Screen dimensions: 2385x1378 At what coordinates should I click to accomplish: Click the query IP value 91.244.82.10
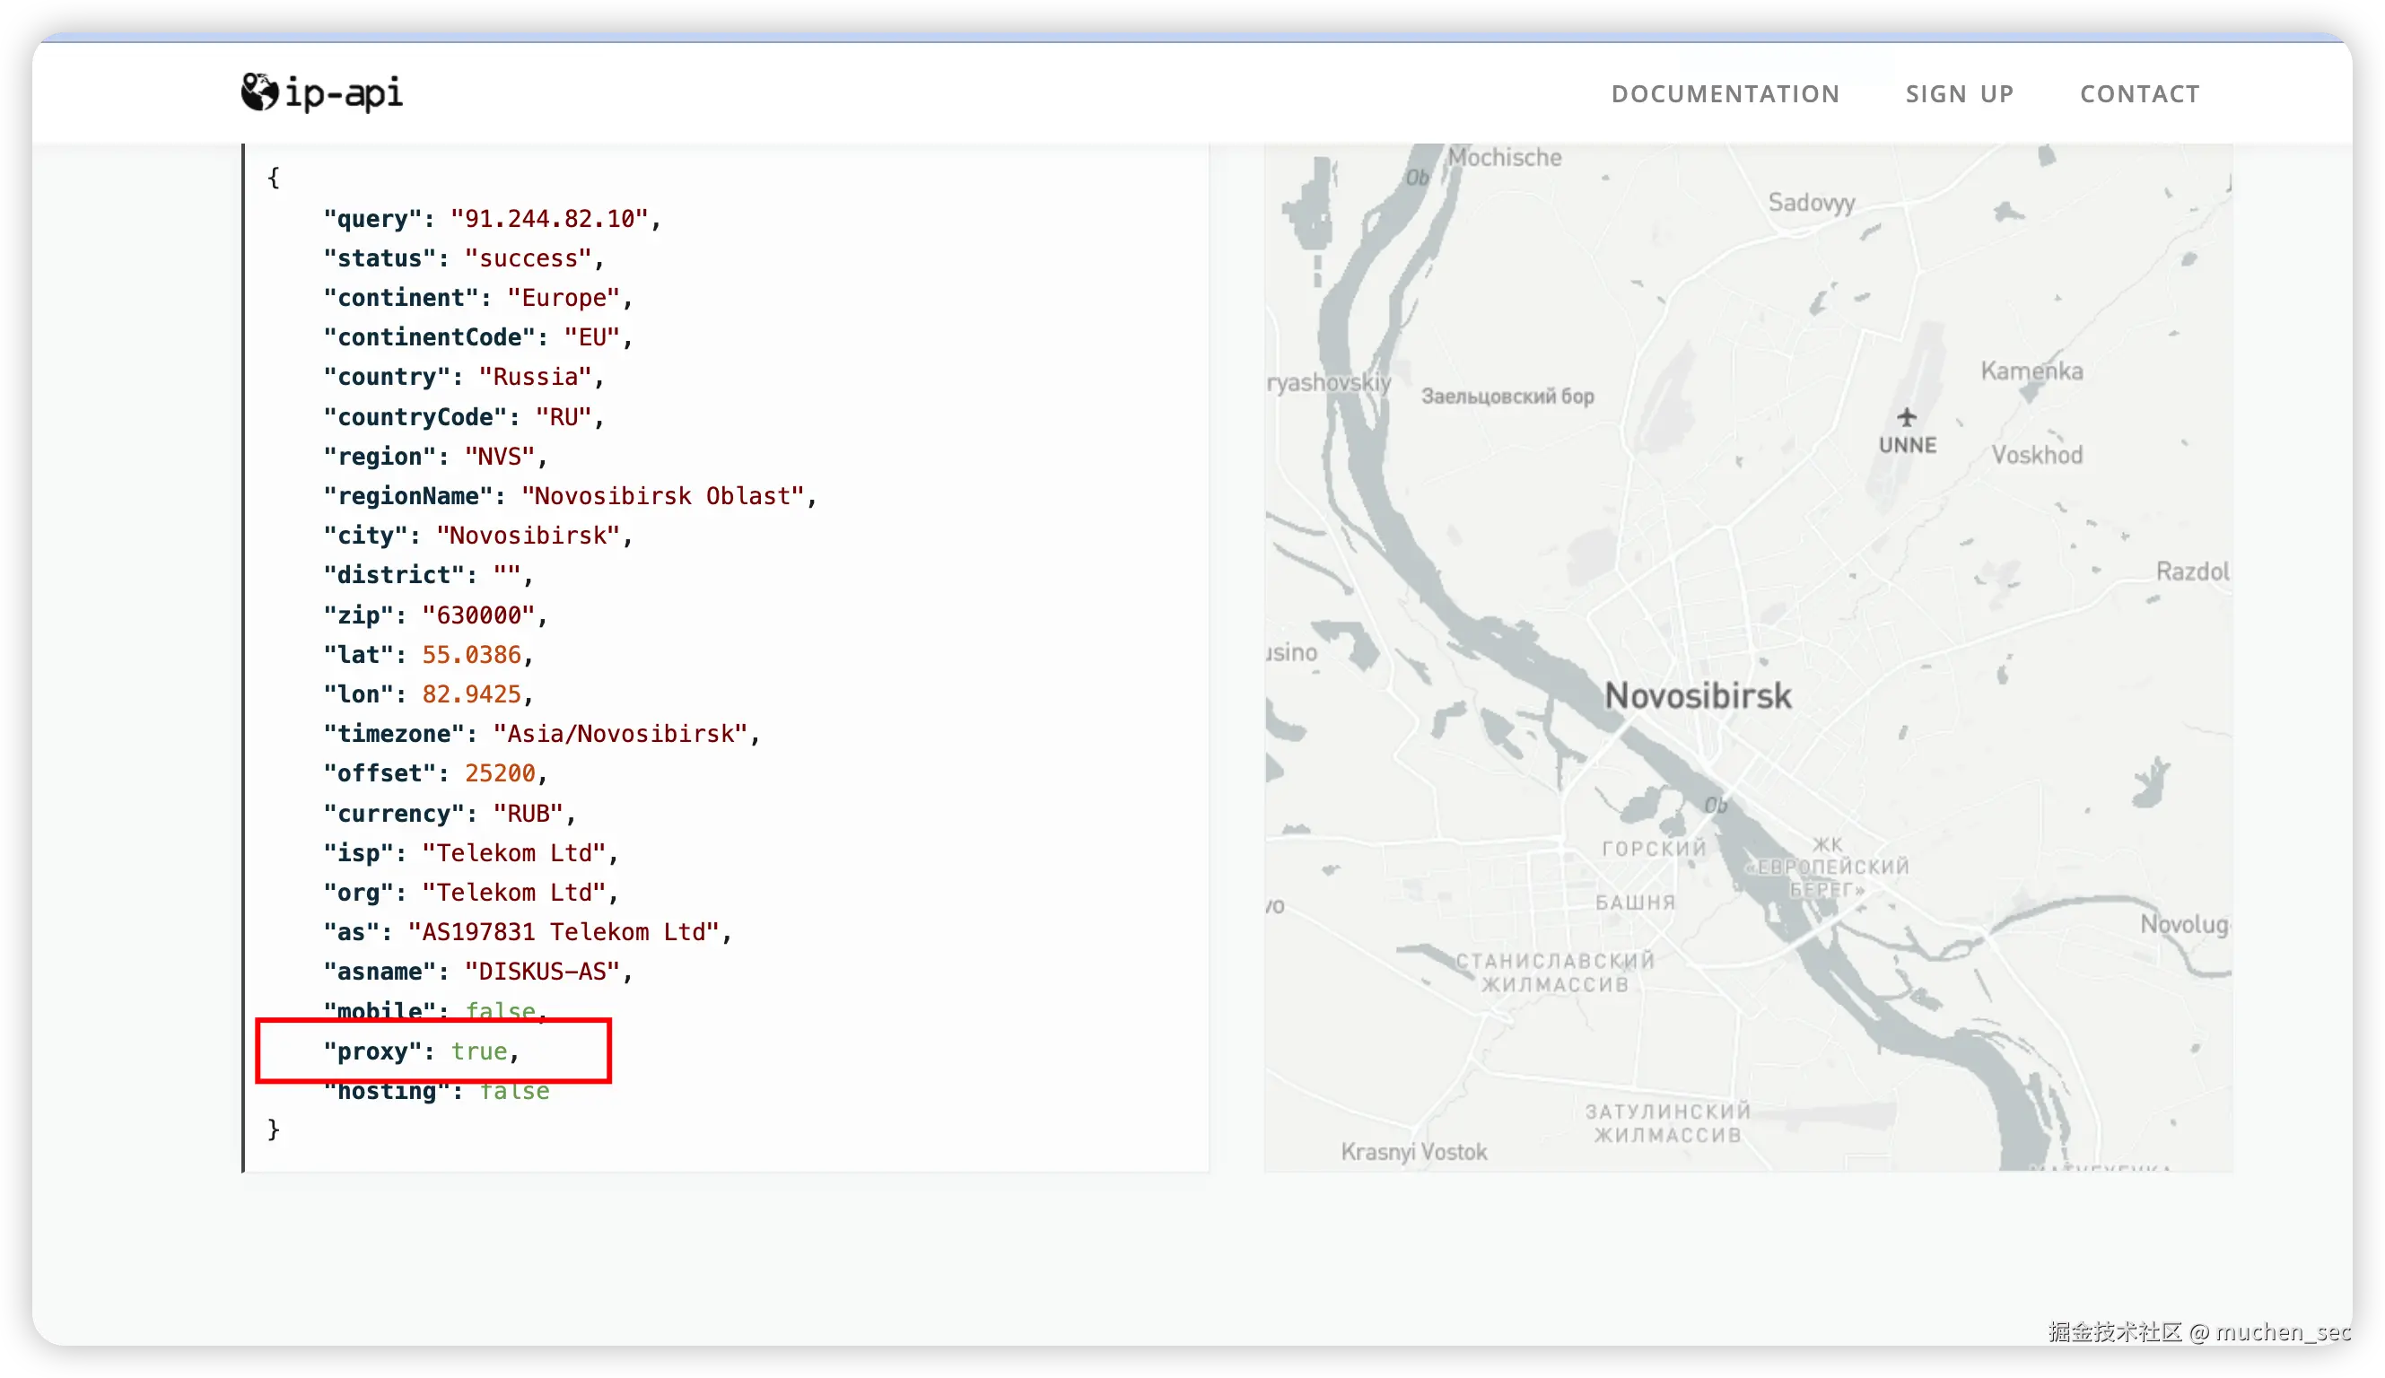tap(549, 219)
